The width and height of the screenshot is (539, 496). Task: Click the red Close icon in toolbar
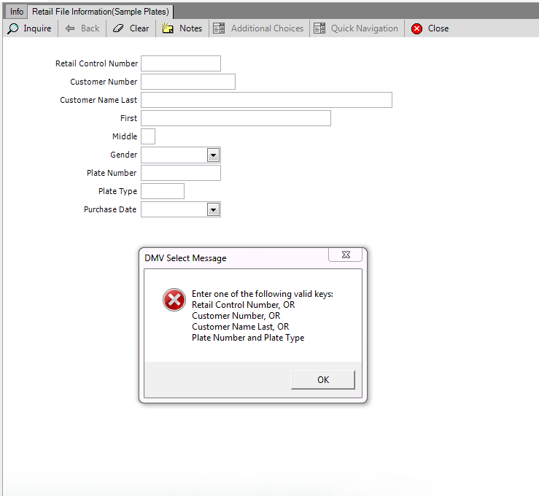tap(416, 28)
